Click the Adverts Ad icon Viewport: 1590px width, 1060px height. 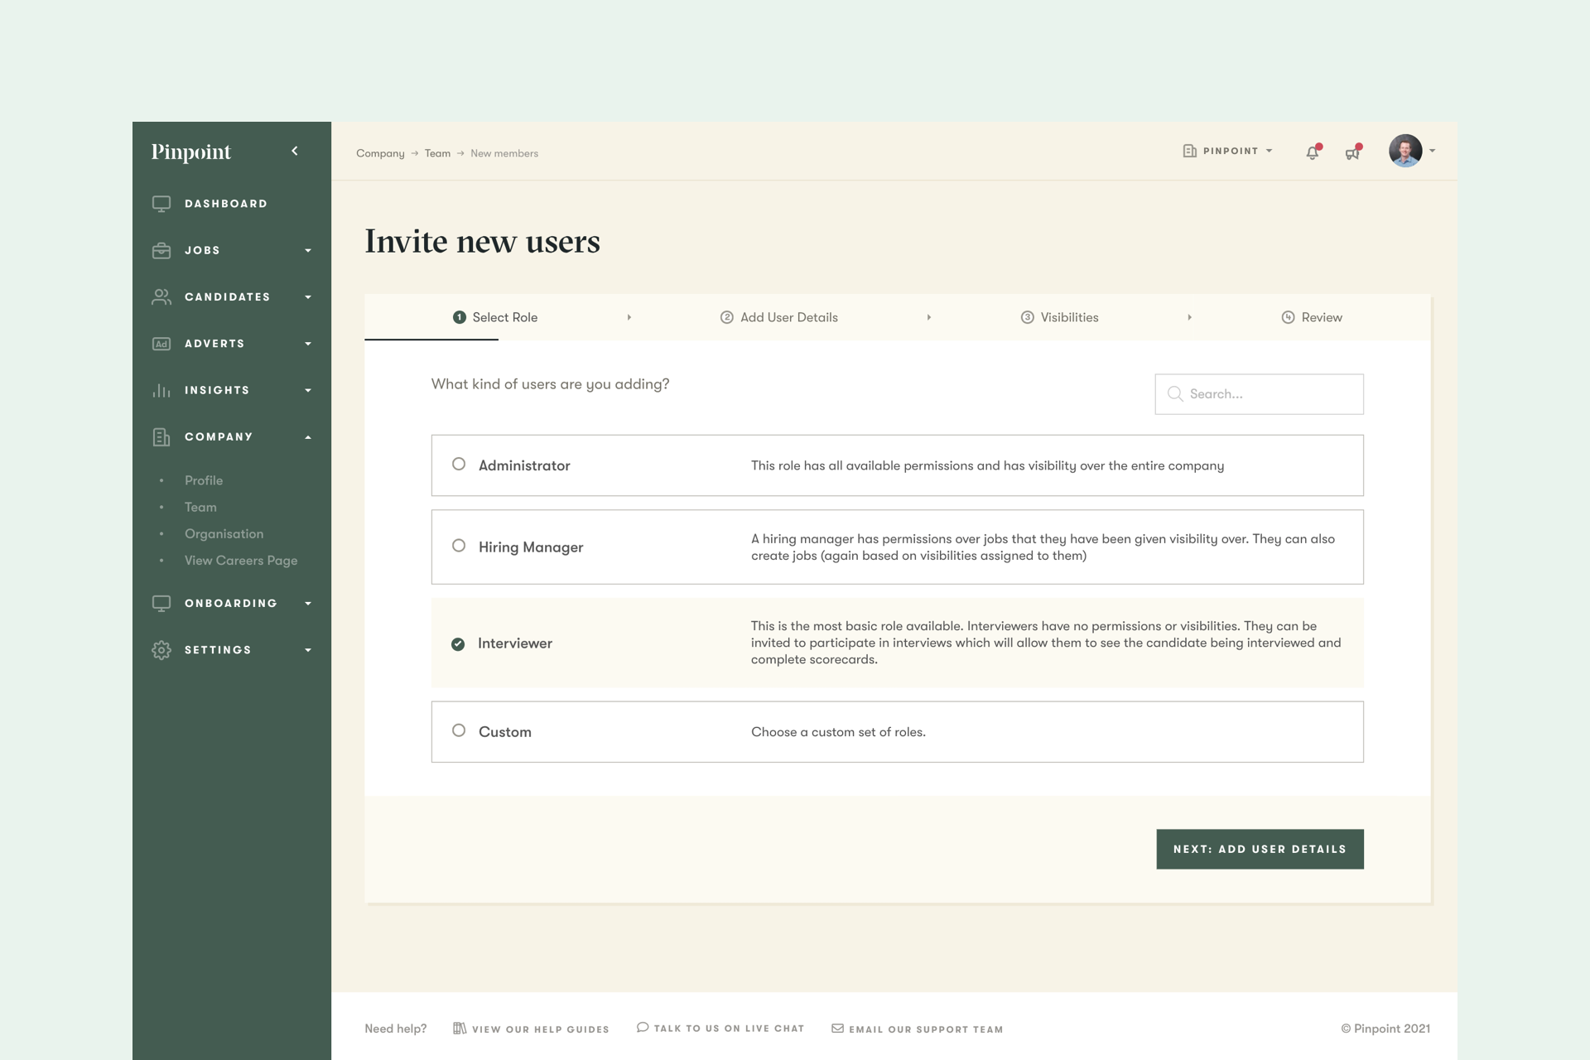(161, 344)
